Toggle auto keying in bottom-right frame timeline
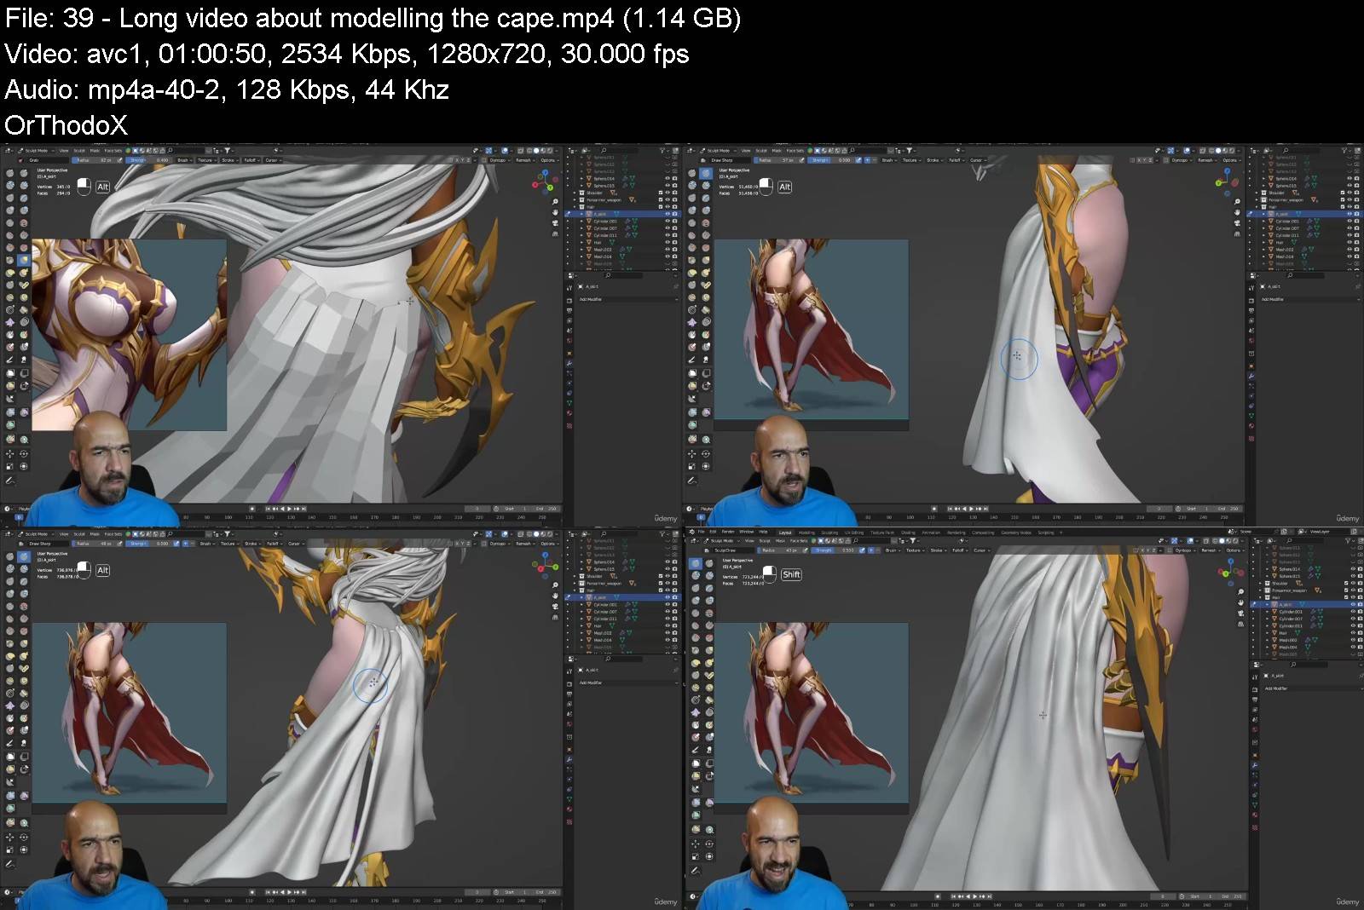This screenshot has height=910, width=1364. coord(938,896)
